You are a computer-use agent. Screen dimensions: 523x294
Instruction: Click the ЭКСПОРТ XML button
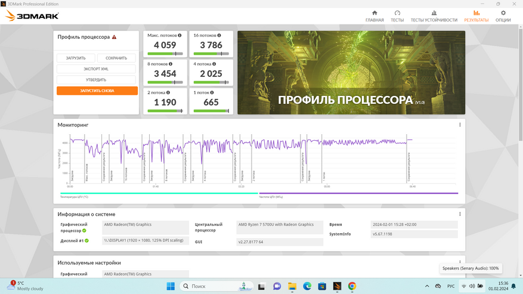click(96, 69)
